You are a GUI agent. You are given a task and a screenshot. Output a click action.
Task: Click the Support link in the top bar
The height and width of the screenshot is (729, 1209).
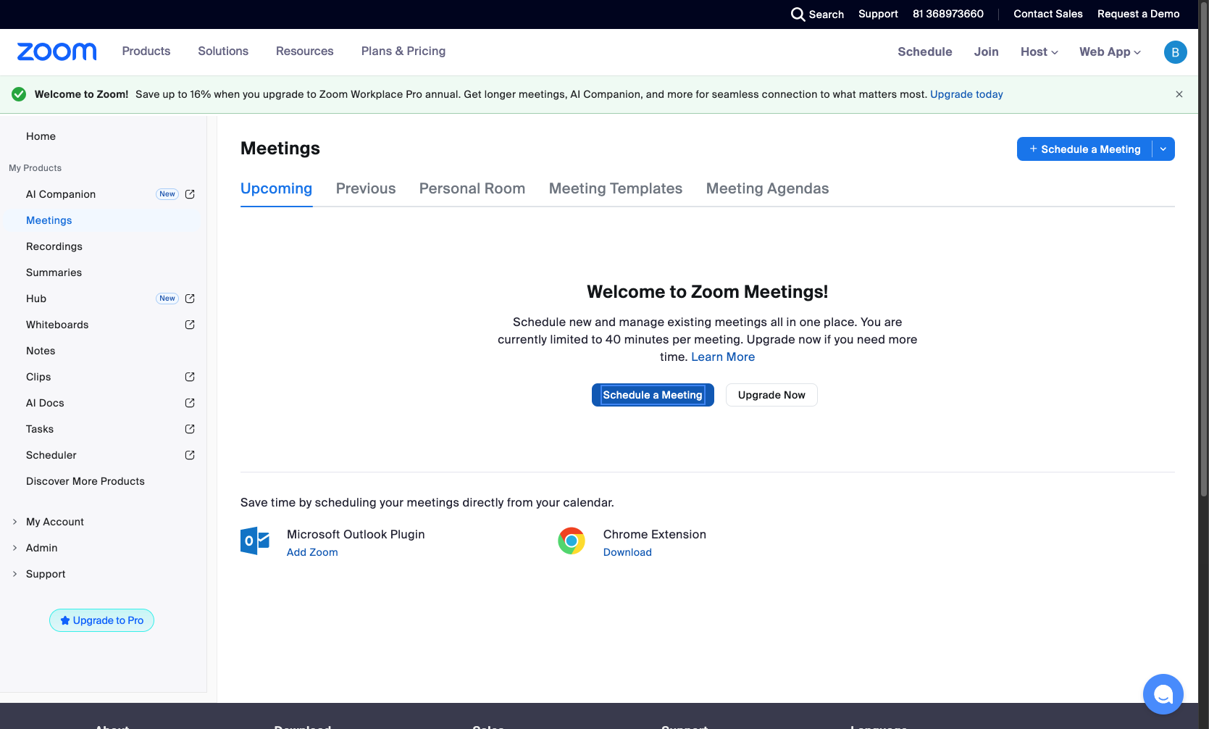pyautogui.click(x=878, y=14)
